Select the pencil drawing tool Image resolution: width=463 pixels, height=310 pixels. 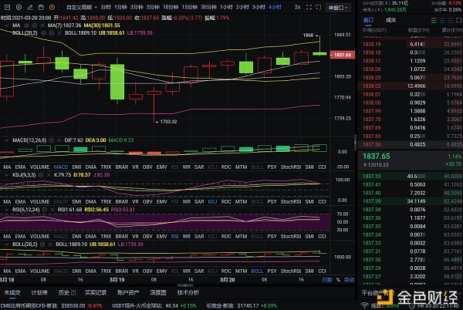(x=30, y=7)
